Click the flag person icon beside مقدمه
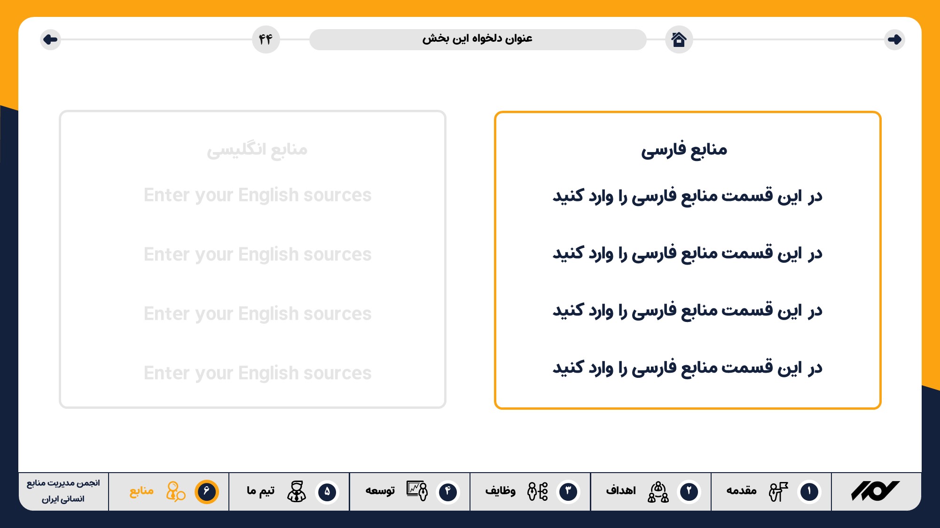This screenshot has height=528, width=940. pyautogui.click(x=778, y=491)
